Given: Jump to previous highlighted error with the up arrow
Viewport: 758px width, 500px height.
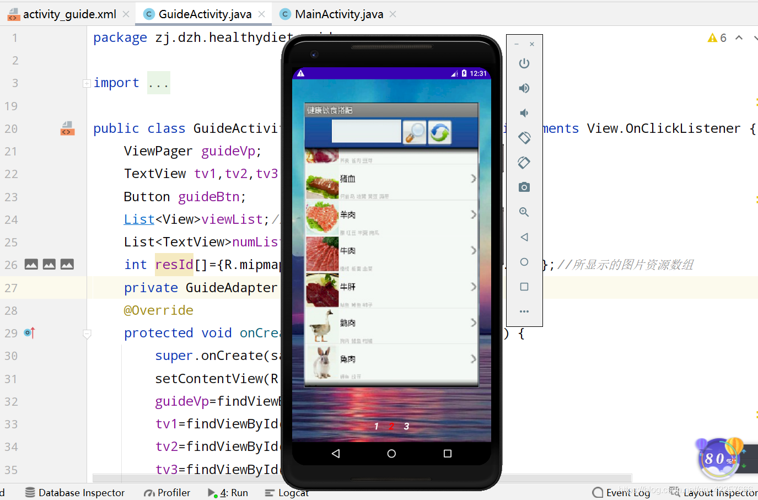Looking at the screenshot, I should [739, 37].
